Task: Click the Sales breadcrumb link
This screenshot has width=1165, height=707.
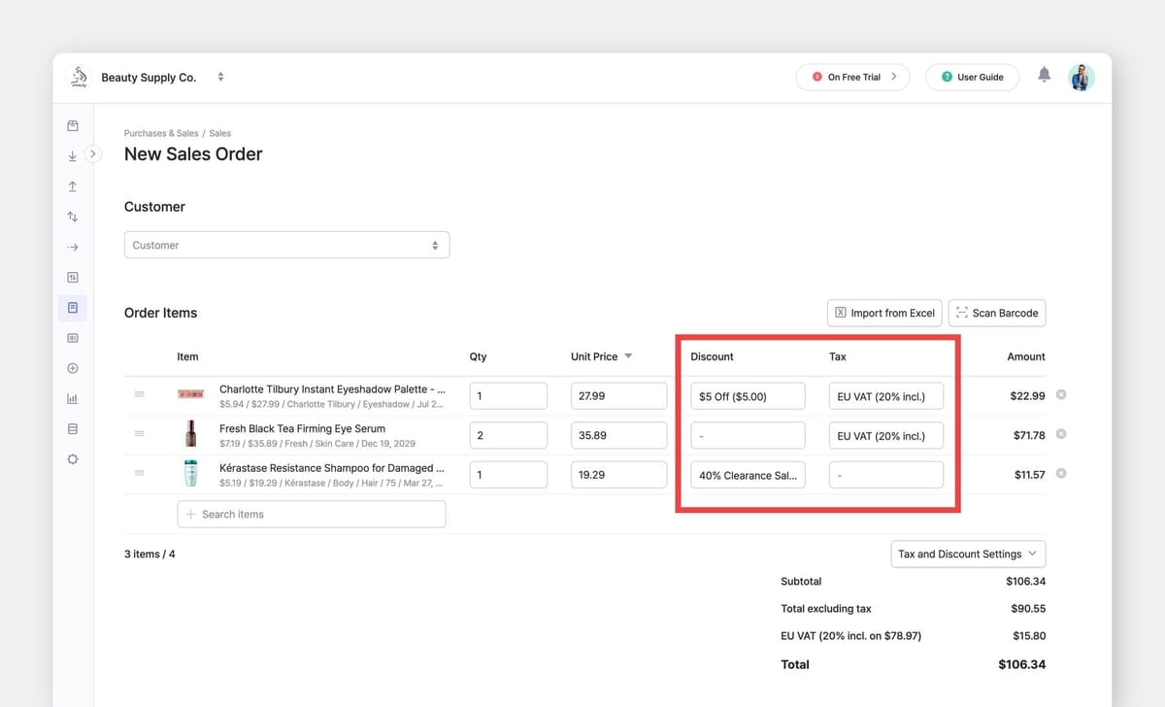Action: tap(219, 133)
